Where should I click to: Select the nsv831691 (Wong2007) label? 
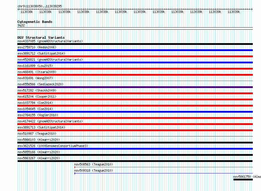(35, 78)
